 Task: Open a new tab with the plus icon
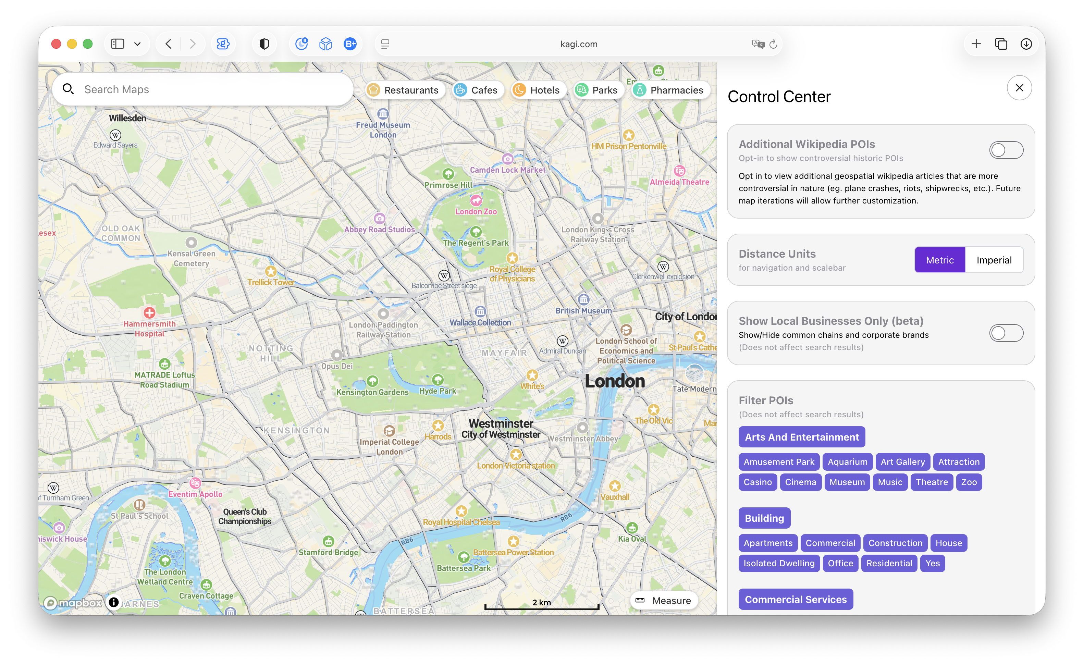[976, 44]
